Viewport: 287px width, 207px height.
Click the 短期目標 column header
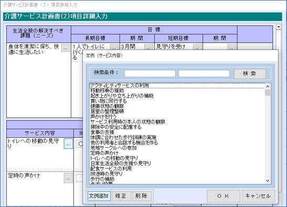point(178,38)
